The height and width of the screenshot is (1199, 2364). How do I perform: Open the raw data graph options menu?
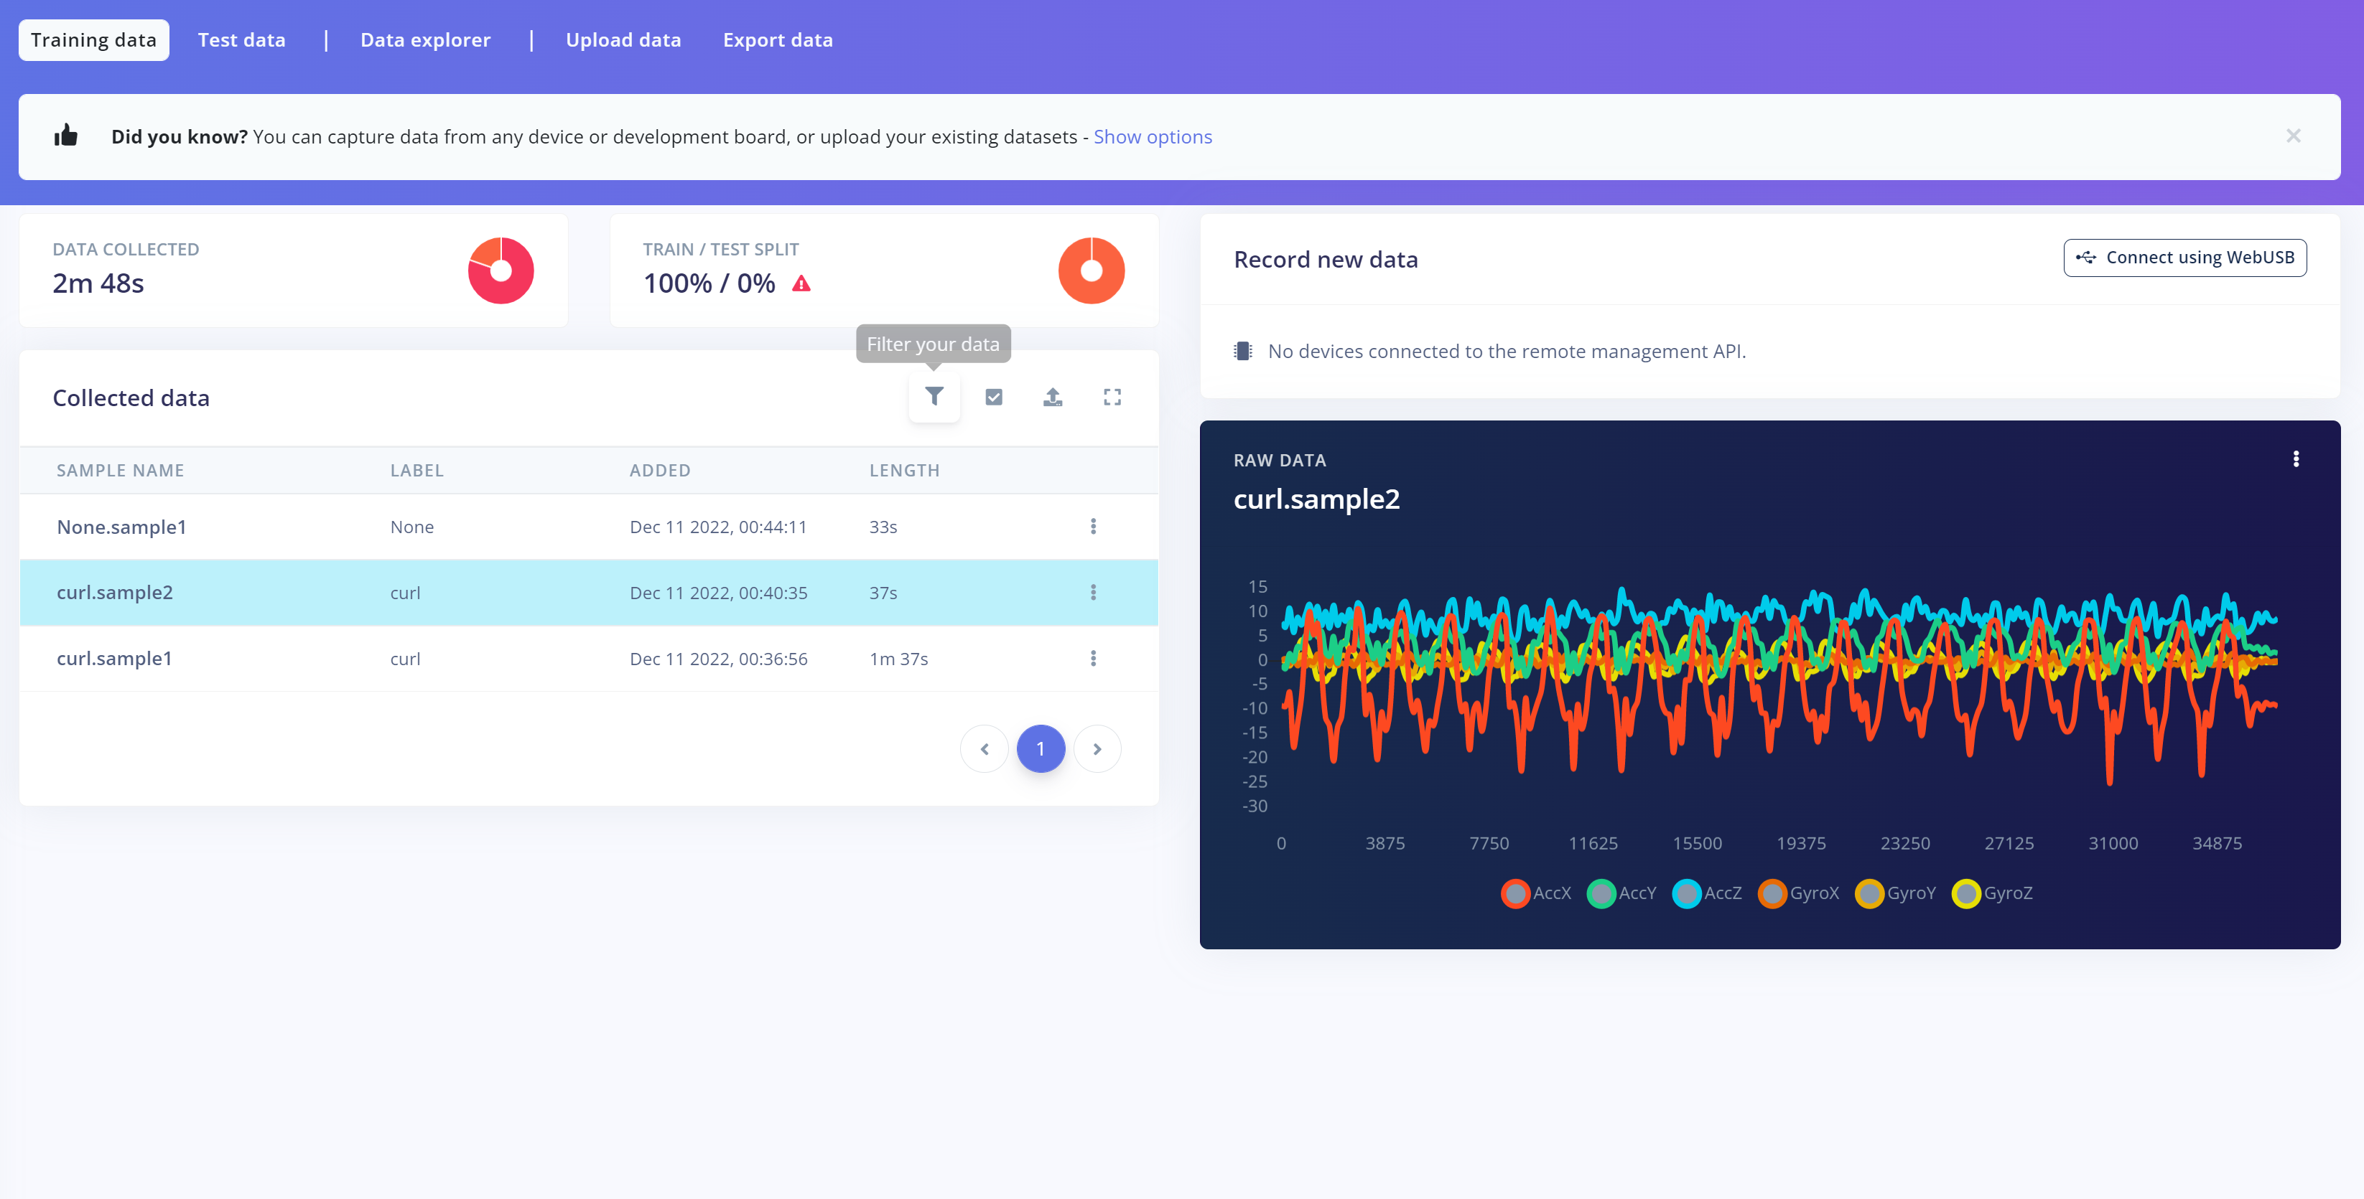(x=2295, y=459)
